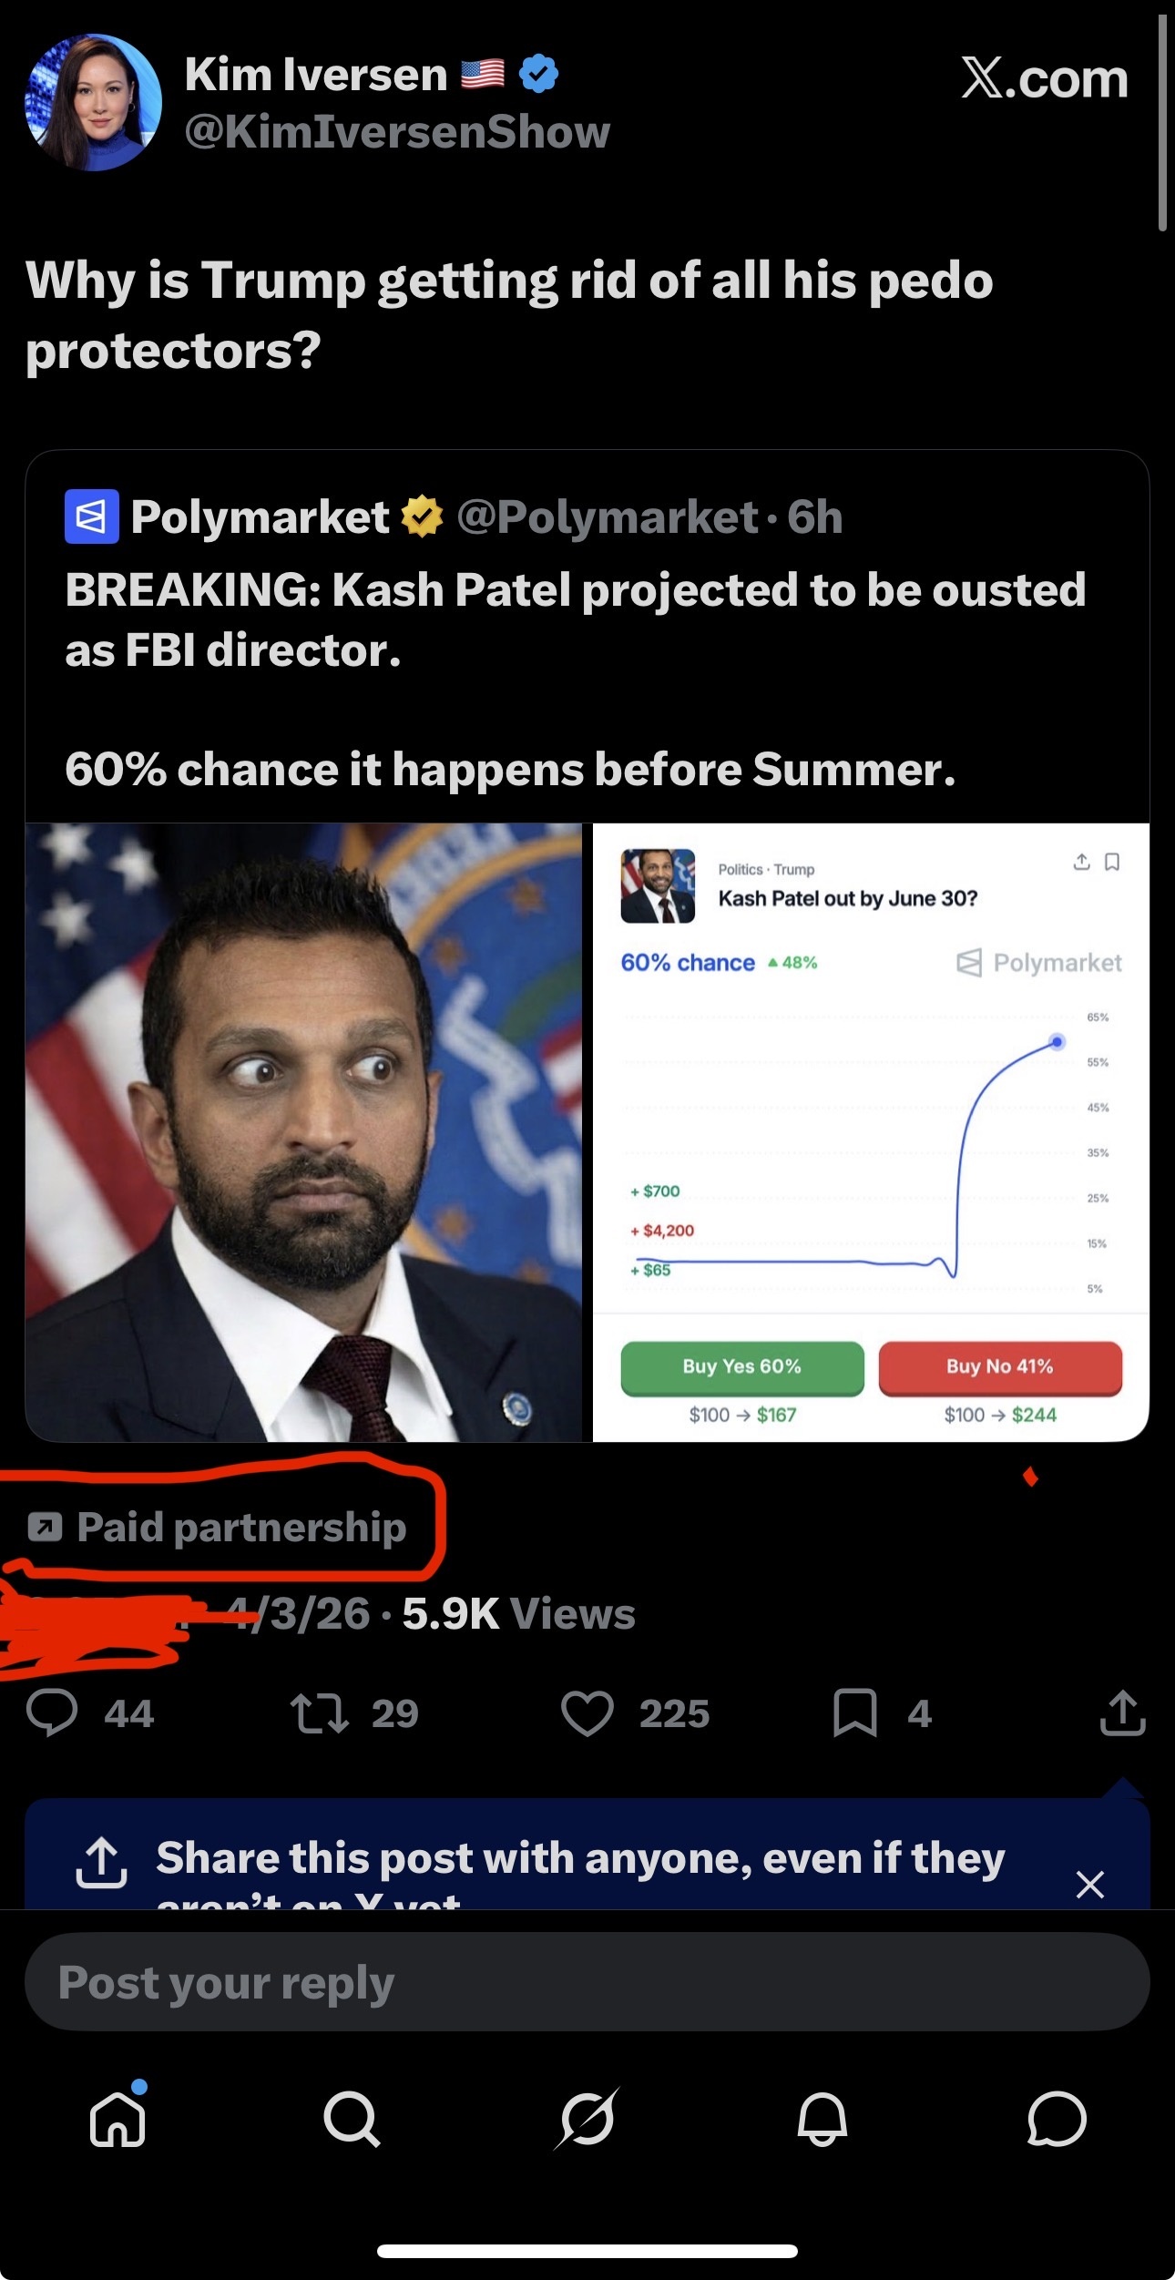Dismiss the share post banner
Image resolution: width=1175 pixels, height=2280 pixels.
coord(1089,1884)
